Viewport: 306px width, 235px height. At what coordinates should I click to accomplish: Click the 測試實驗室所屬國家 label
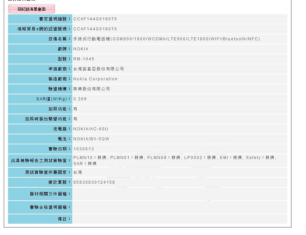click(40, 172)
